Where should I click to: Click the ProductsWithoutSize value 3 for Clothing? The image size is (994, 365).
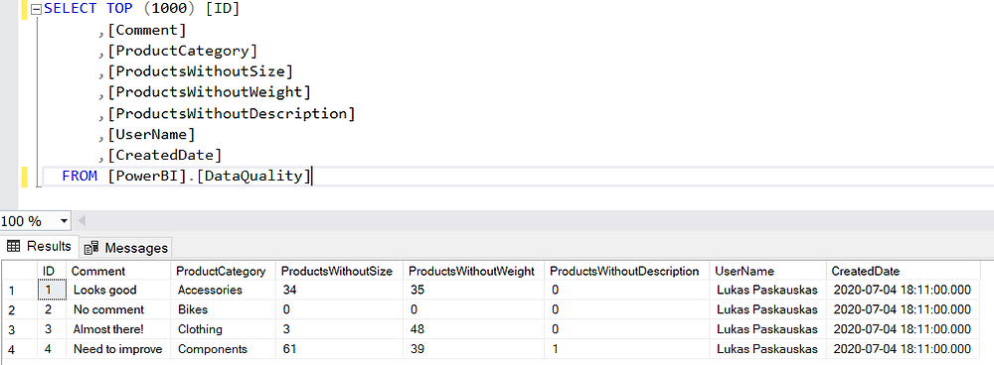(340, 329)
